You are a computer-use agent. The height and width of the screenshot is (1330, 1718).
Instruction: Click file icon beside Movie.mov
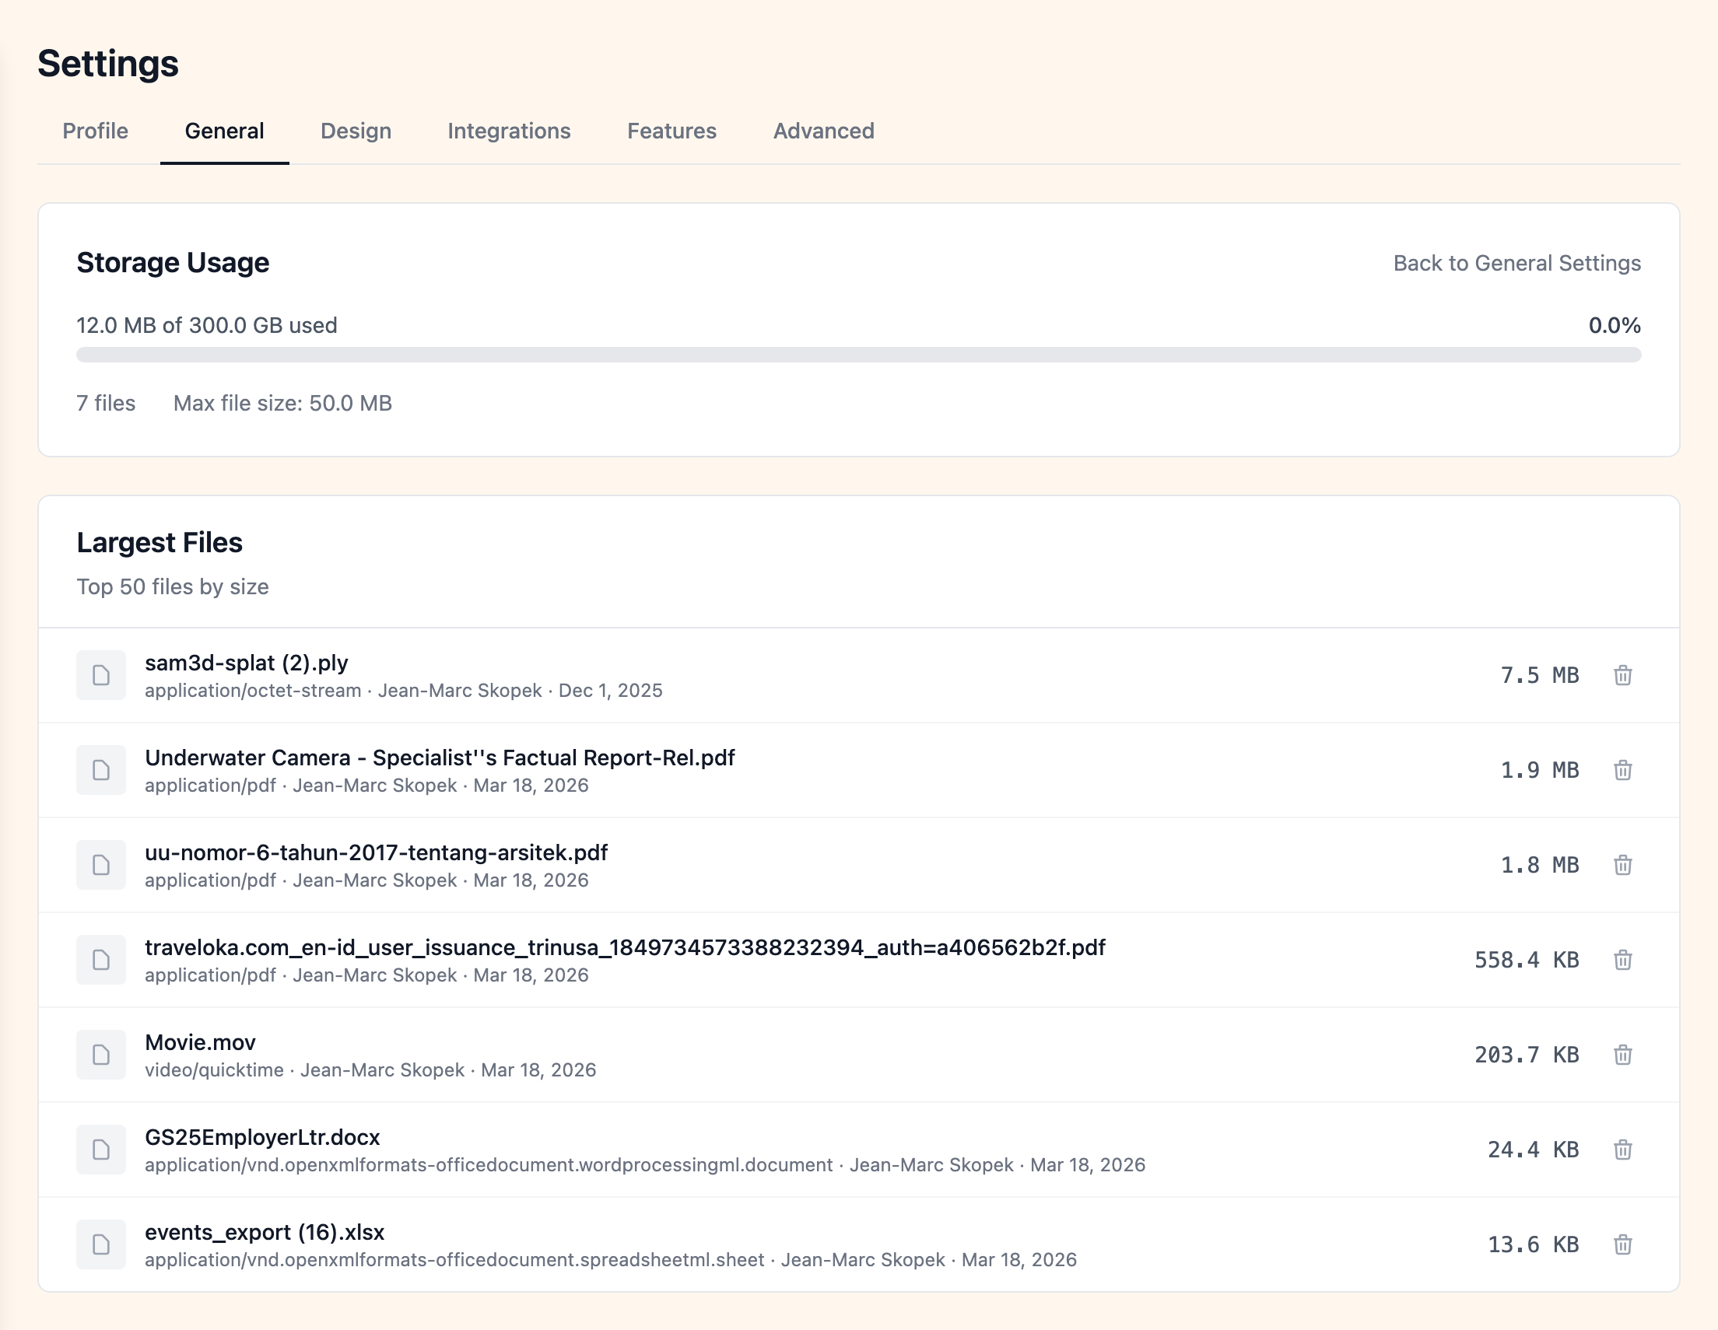coord(100,1055)
